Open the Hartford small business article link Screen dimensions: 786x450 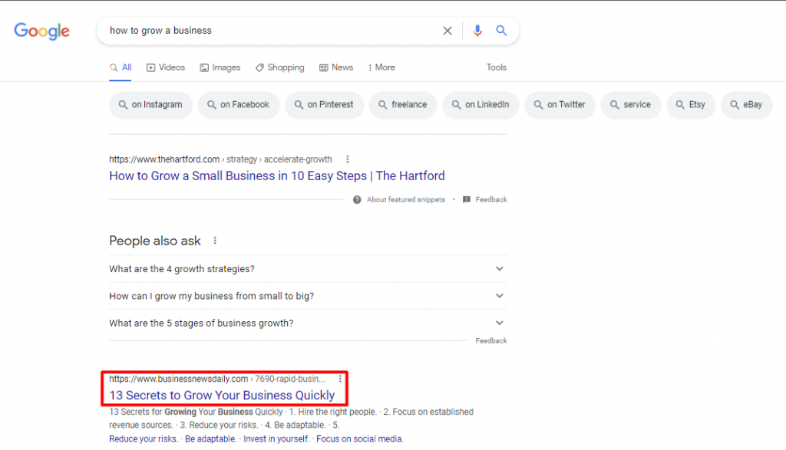pos(276,176)
